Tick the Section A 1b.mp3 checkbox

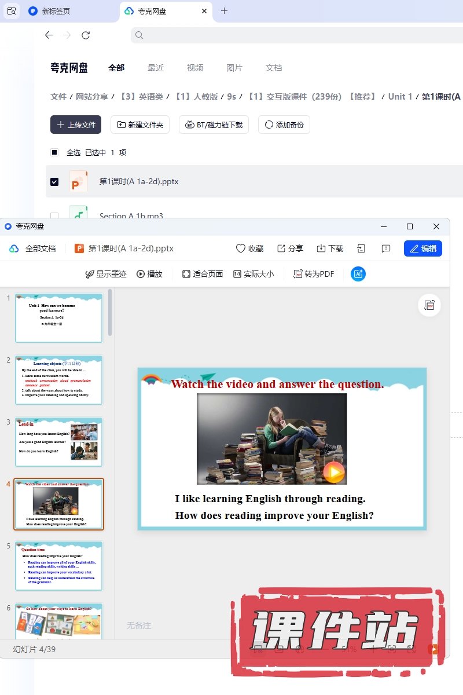pos(54,216)
